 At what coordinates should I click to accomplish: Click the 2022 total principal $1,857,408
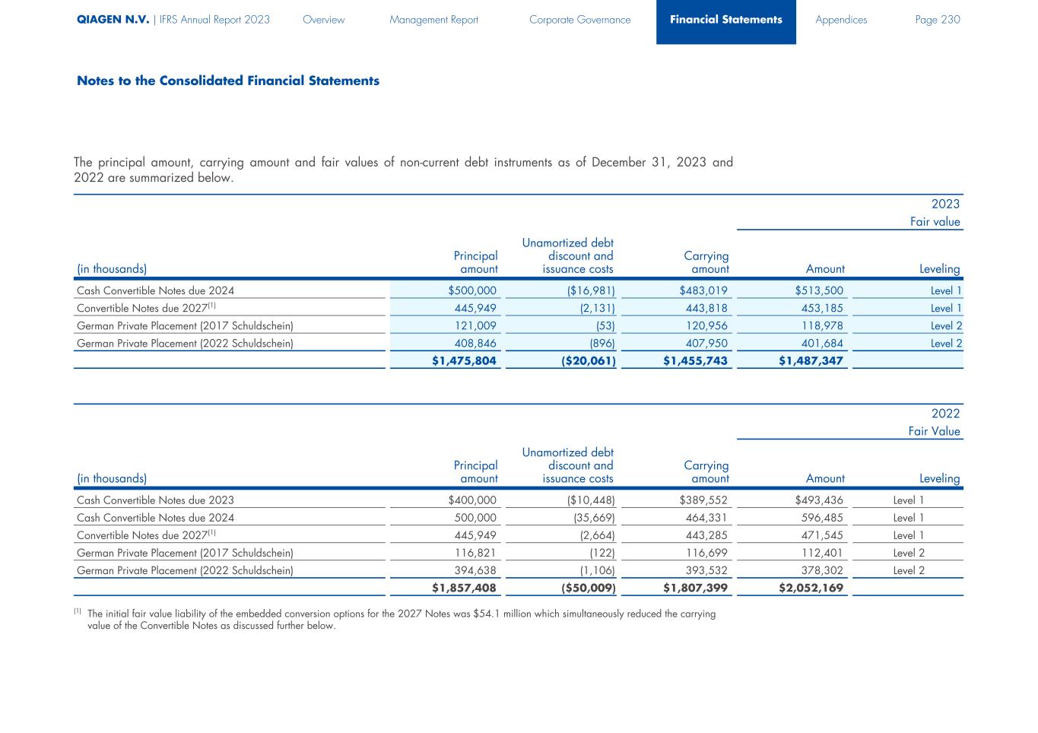click(x=464, y=588)
